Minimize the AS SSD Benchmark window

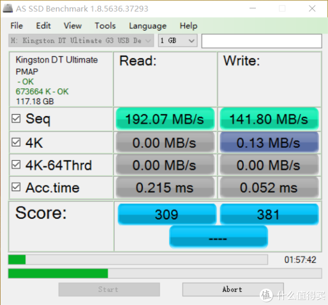click(x=253, y=9)
